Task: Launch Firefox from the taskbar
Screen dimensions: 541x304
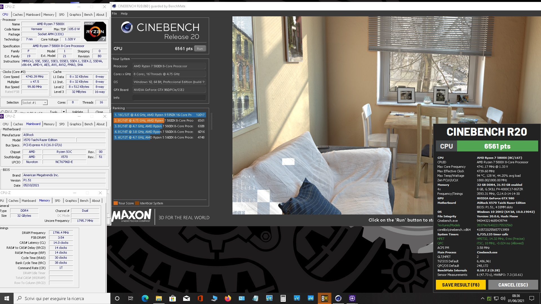Action: (x=228, y=298)
